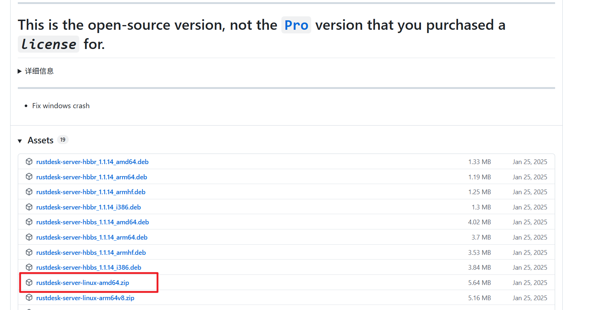Click package icon beside rustdesk-server-hbbs_1.1.14_armhf.deb
Screen dimensions: 594x310
pyautogui.click(x=29, y=253)
